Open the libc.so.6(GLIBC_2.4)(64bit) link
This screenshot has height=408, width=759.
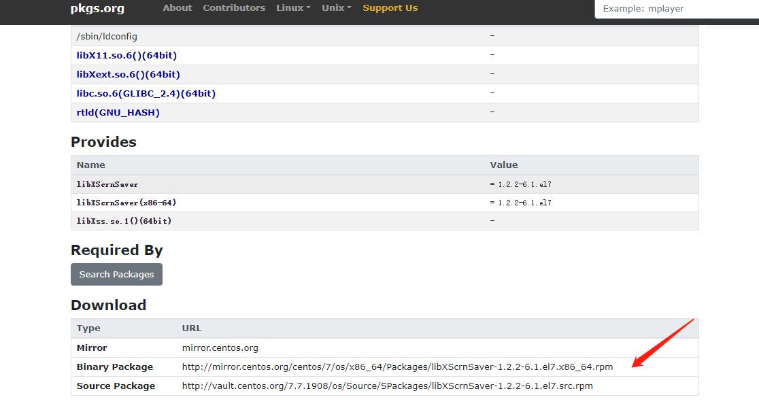tap(146, 93)
